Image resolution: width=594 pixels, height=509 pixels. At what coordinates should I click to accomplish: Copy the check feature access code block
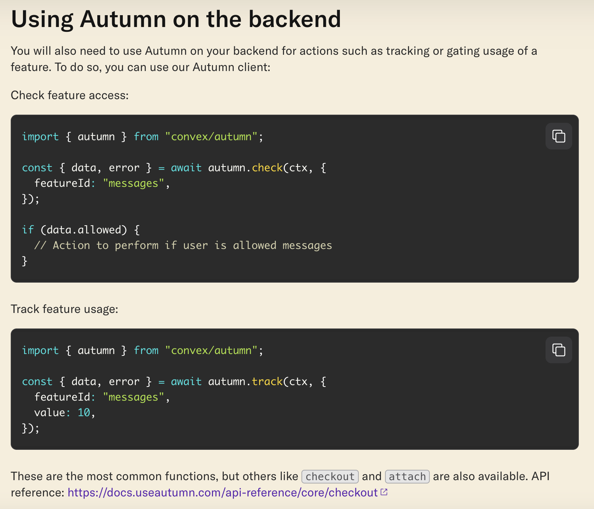558,136
